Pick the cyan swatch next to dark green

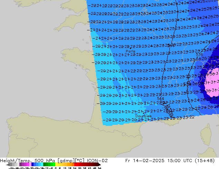pyautogui.click(x=42, y=165)
